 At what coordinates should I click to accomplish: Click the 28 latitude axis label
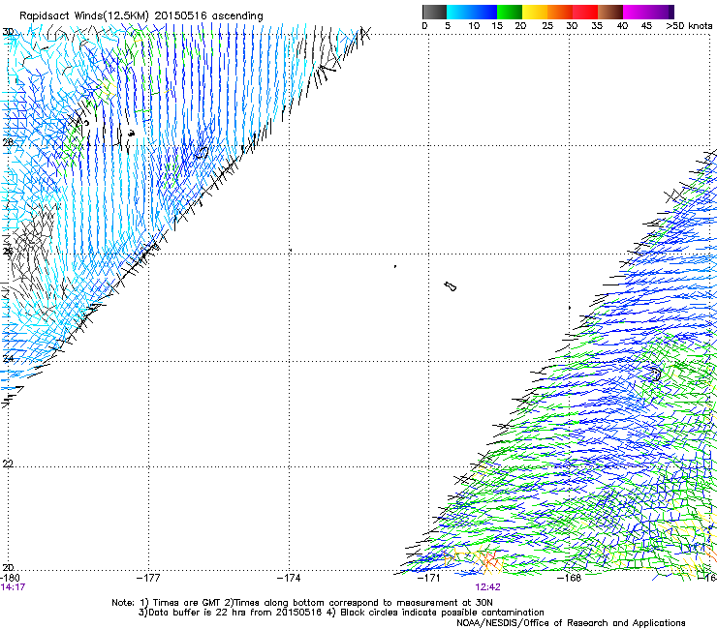8,142
